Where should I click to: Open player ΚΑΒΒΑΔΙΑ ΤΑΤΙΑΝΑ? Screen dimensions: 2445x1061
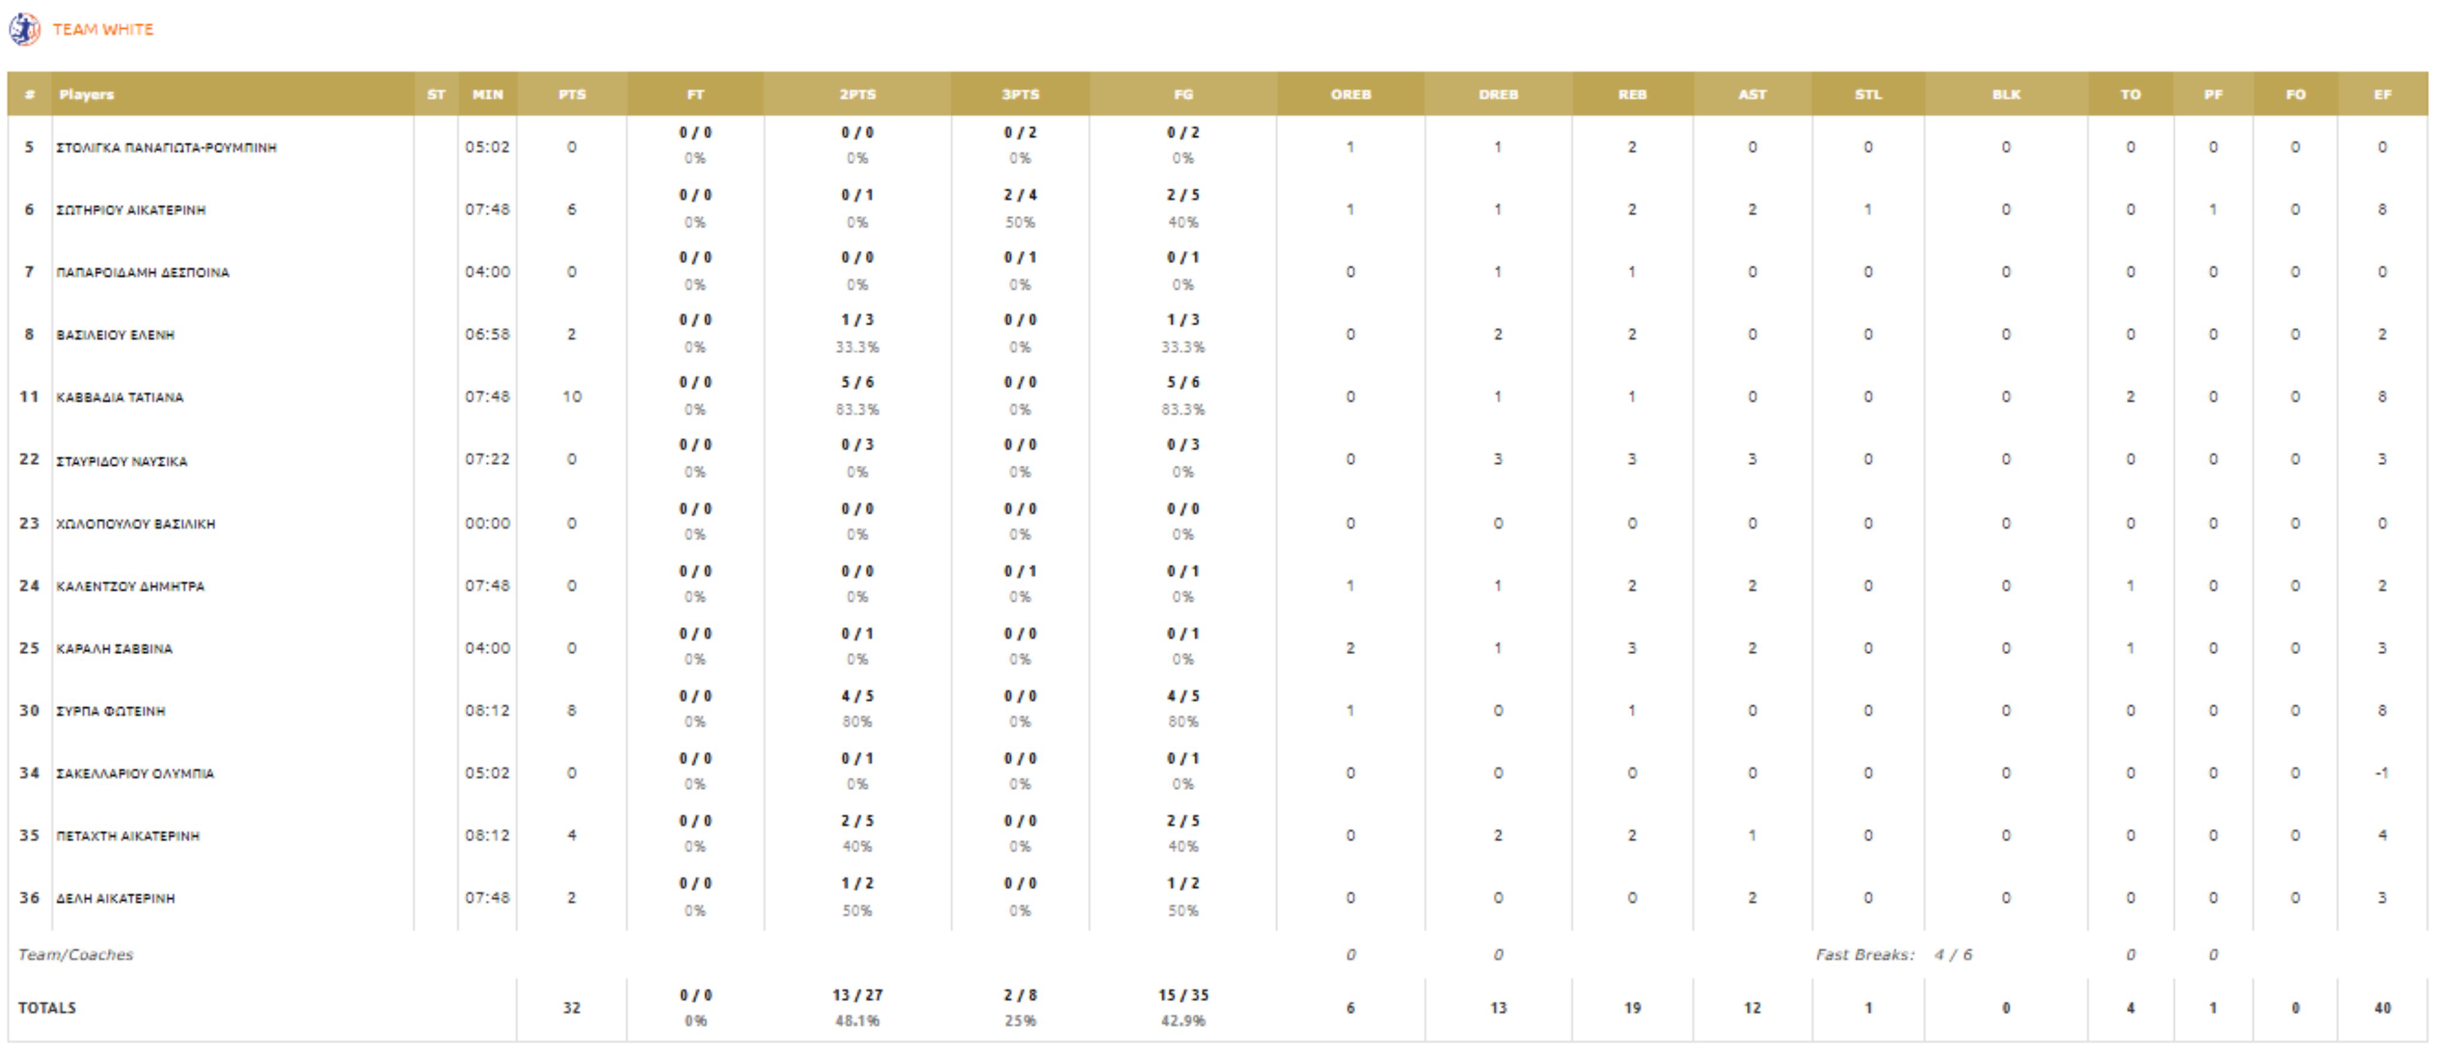click(120, 397)
